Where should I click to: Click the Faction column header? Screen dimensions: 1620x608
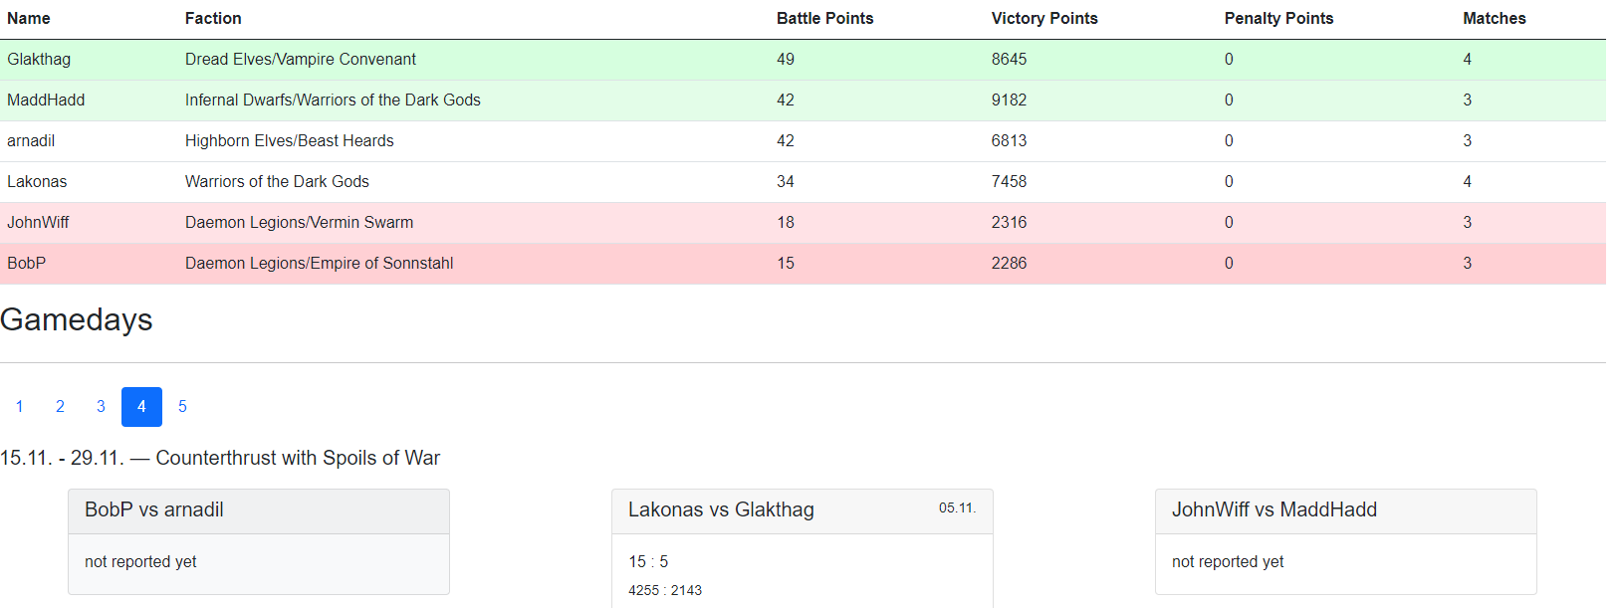(213, 18)
